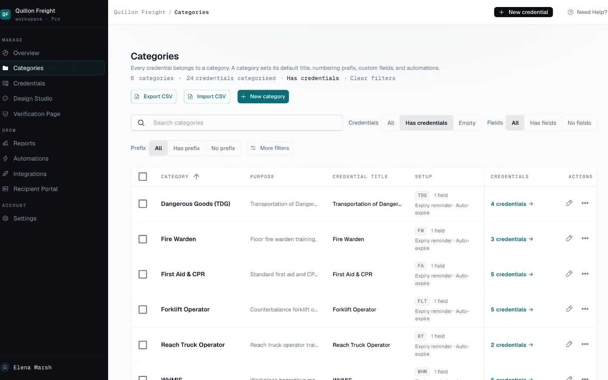Screen dimensions: 608x380
Task: Open more actions for First Aid & CPR
Action: pos(585,274)
